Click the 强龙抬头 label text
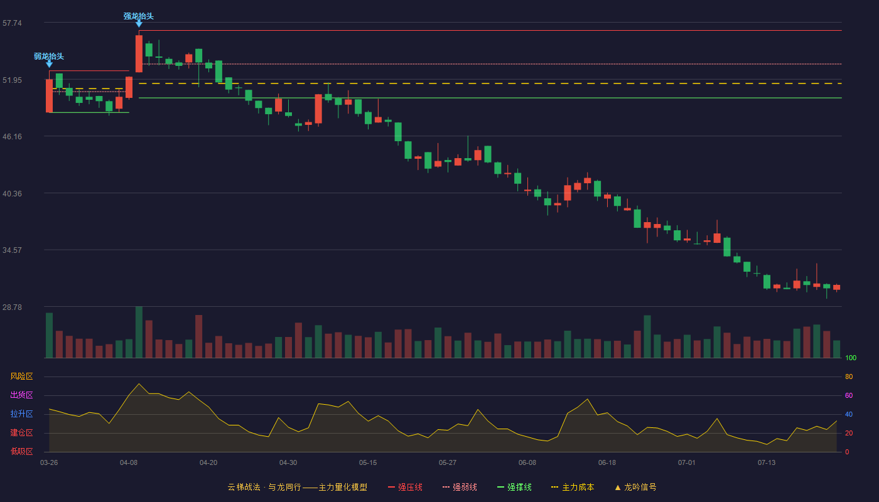Viewport: 879px width, 502px height. pyautogui.click(x=139, y=16)
